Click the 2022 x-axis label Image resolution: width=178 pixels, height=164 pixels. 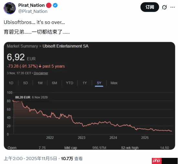(50, 138)
